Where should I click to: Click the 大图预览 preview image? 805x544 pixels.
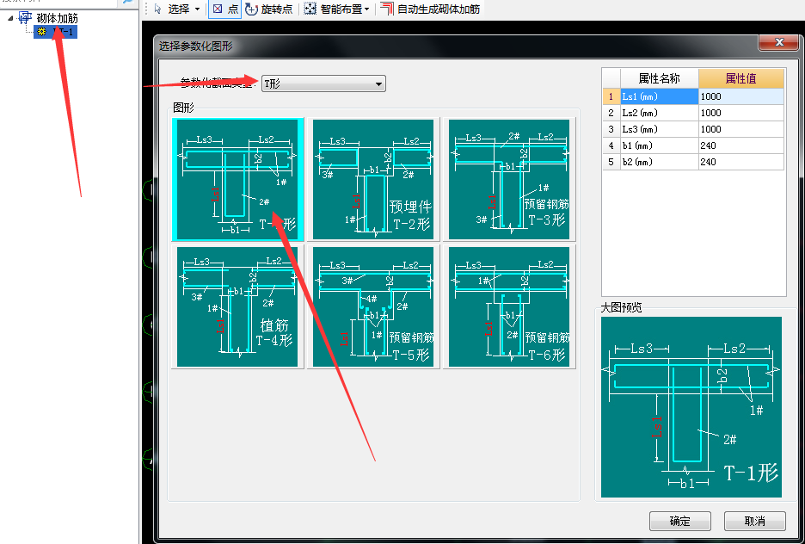(691, 407)
